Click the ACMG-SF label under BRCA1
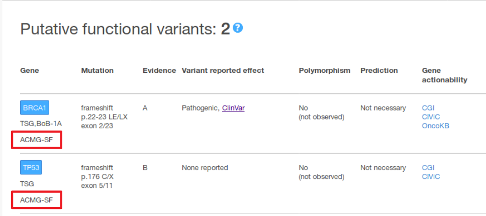The width and height of the screenshot is (486, 216). (36, 140)
